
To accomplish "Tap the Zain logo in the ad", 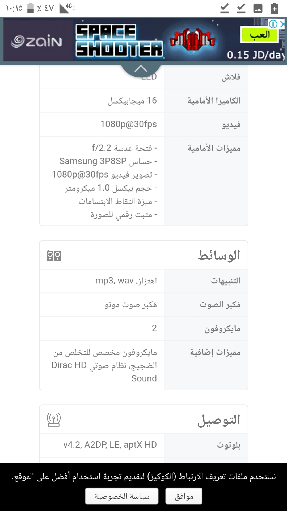I will (x=36, y=41).
